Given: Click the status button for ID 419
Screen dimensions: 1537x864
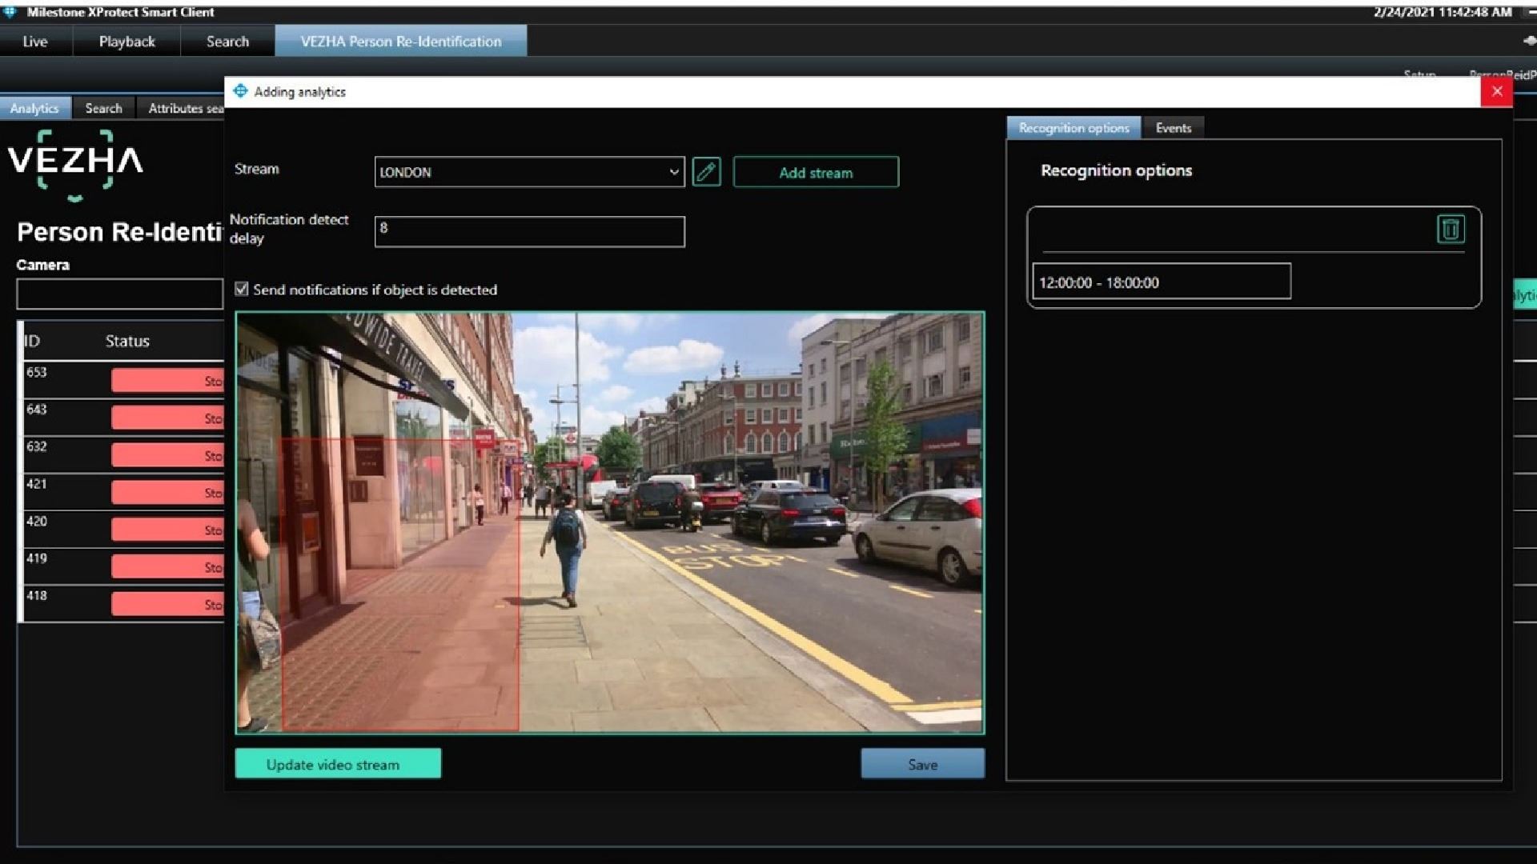Looking at the screenshot, I should (167, 567).
